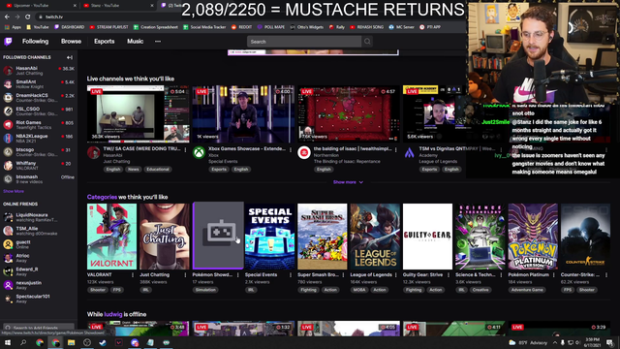Open Windows taskbar search icon
The image size is (620, 349).
coord(23,342)
